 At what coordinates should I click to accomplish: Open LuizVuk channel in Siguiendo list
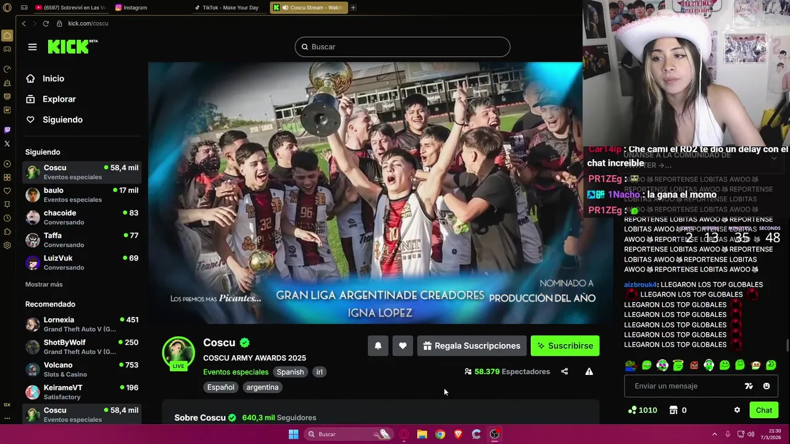tap(82, 263)
